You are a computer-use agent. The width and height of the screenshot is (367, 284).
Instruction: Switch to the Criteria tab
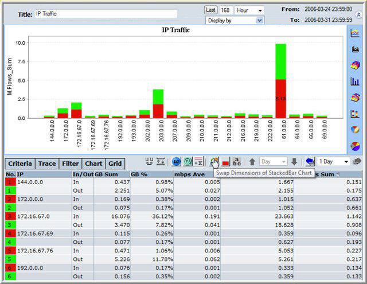pyautogui.click(x=20, y=164)
